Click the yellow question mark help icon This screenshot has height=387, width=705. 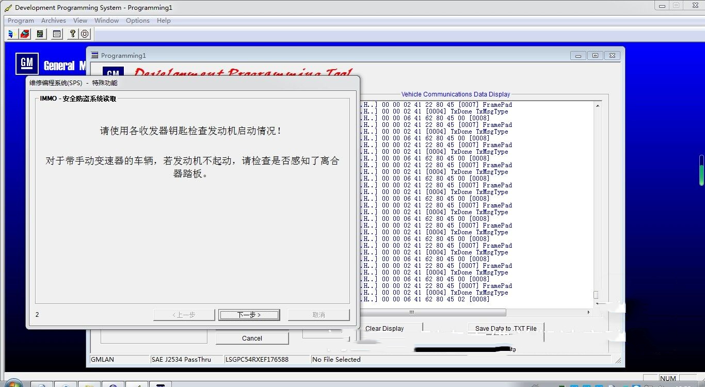tap(73, 34)
